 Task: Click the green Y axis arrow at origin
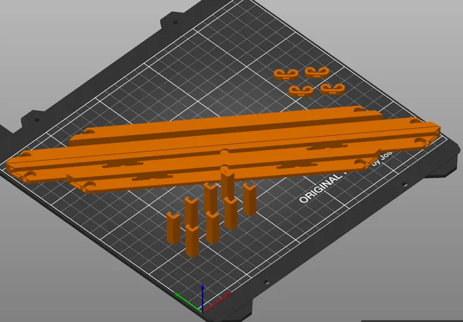pyautogui.click(x=188, y=302)
